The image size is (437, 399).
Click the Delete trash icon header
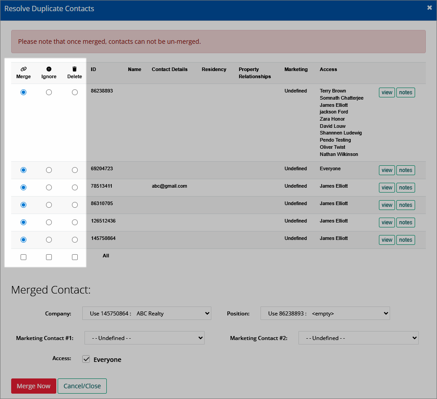click(x=75, y=69)
